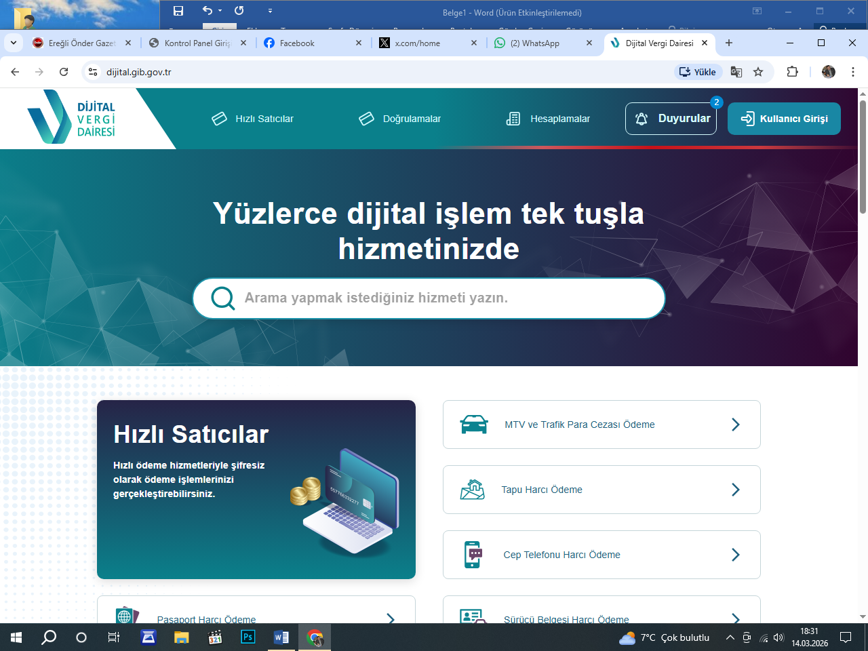The height and width of the screenshot is (651, 868).
Task: Open Photoshop from the taskbar
Action: [x=248, y=637]
